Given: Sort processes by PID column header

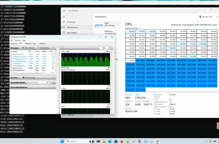Looking at the screenshot, I should tap(30, 52).
